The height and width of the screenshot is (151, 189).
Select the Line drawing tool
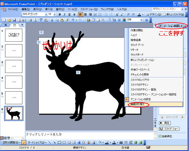pos(50,142)
